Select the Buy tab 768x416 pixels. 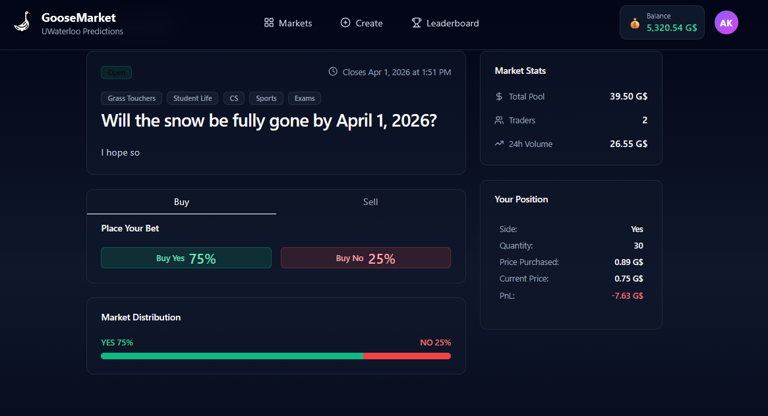pyautogui.click(x=181, y=202)
